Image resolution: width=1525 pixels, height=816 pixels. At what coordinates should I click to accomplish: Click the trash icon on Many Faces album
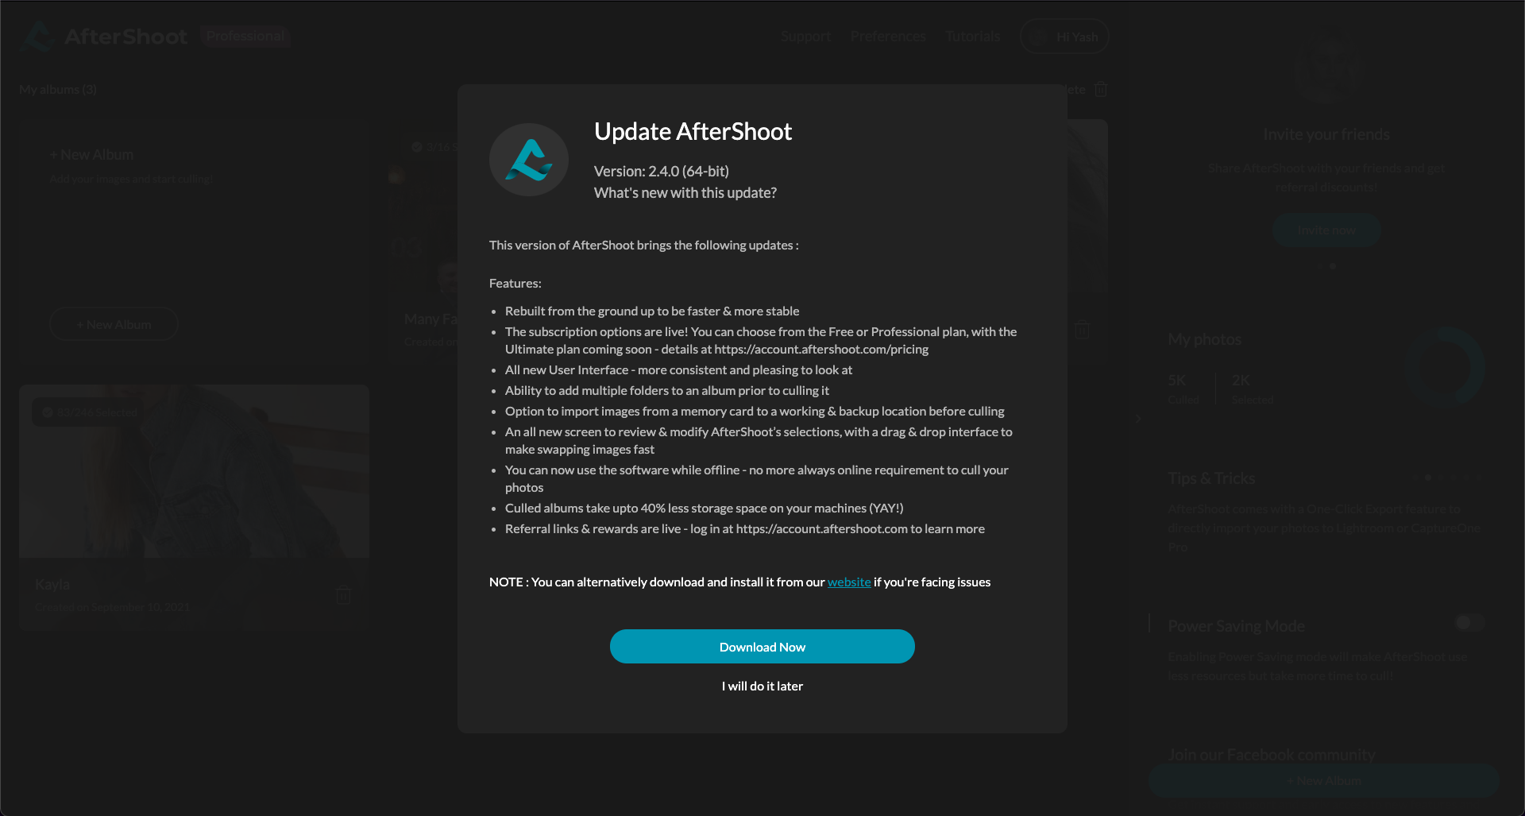(1082, 329)
